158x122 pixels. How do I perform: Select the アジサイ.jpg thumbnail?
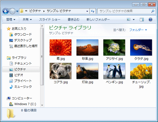coord(114,48)
